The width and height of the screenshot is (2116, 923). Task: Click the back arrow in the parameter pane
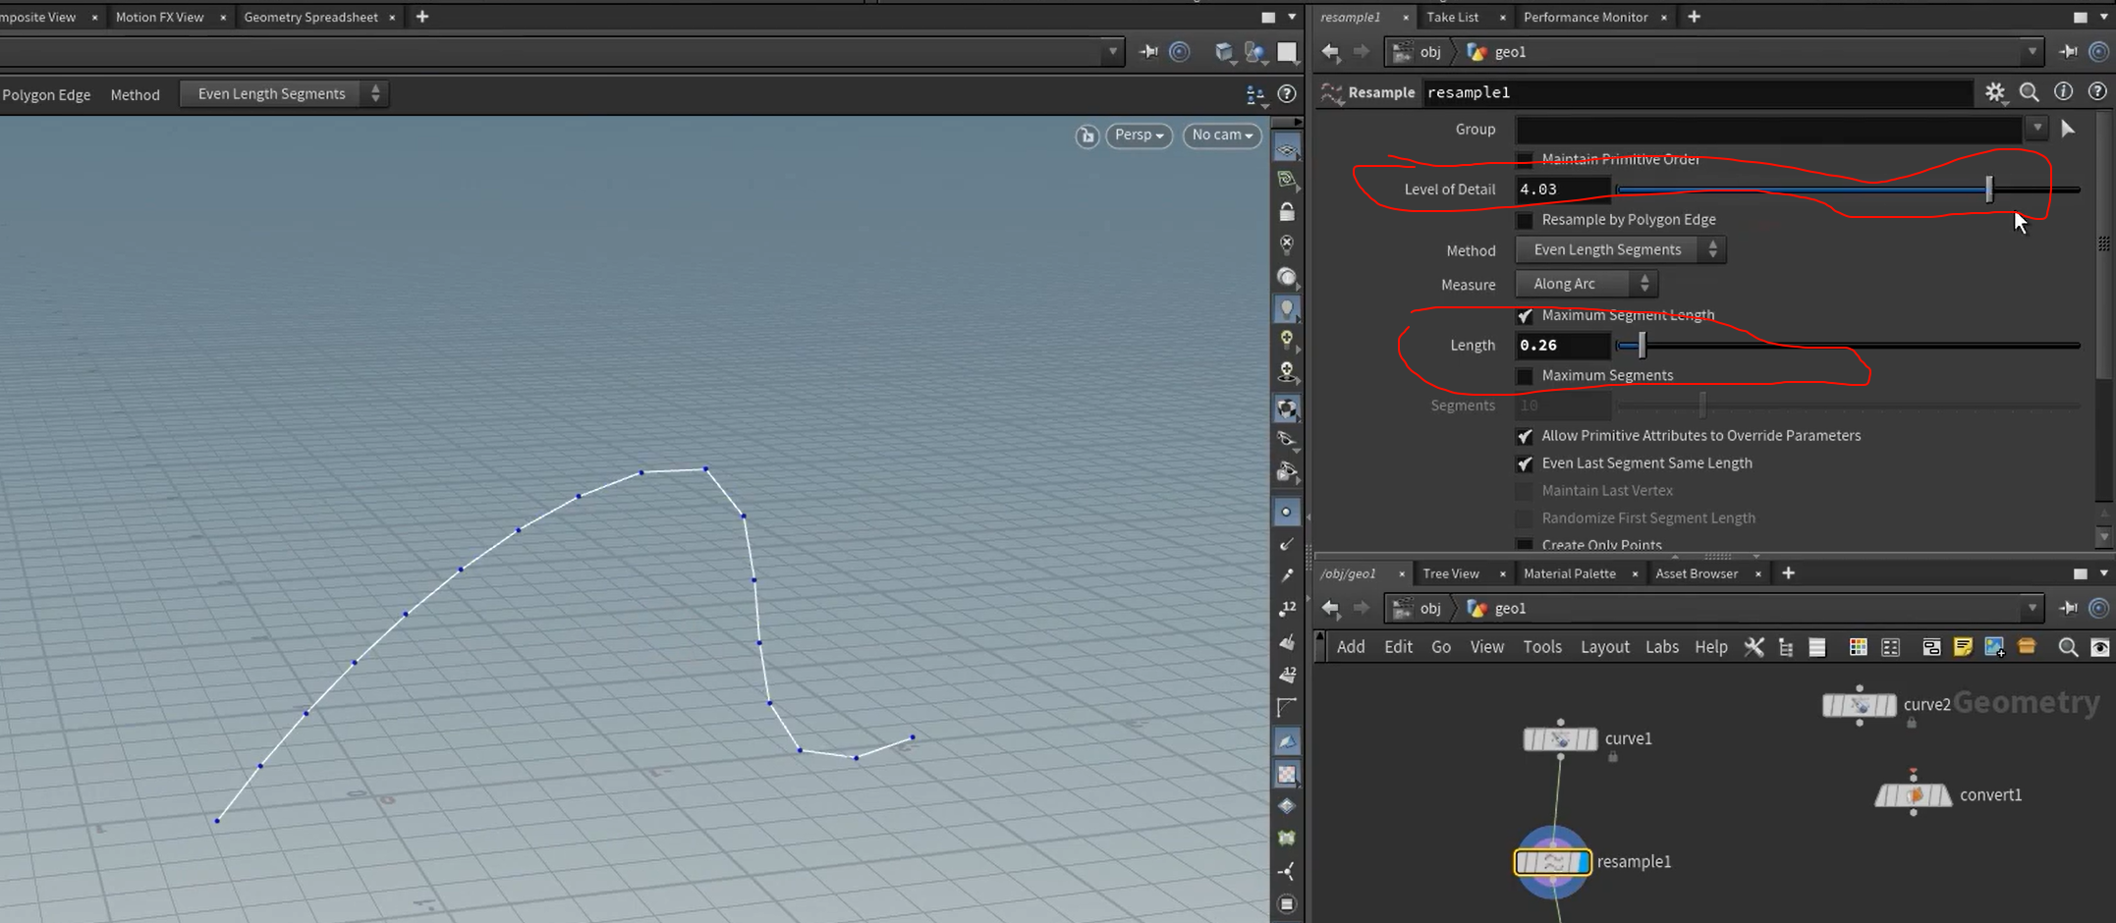click(1330, 52)
